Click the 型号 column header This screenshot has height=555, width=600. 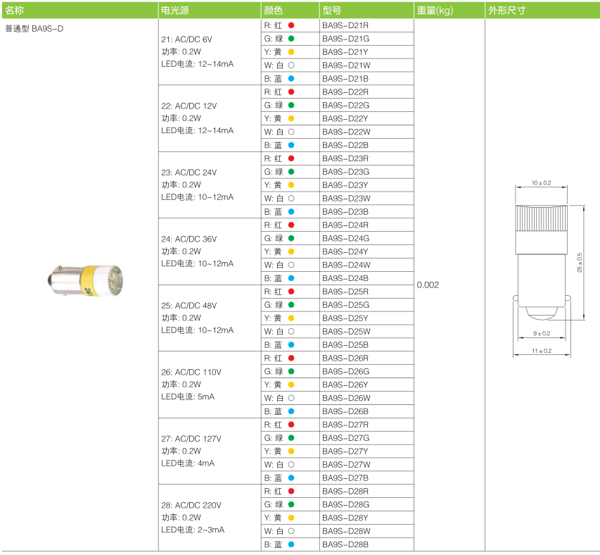pyautogui.click(x=332, y=11)
